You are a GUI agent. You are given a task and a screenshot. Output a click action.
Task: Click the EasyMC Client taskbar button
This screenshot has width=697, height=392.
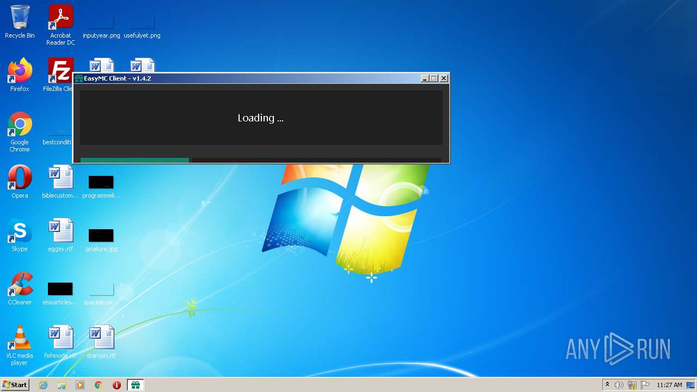pos(135,385)
